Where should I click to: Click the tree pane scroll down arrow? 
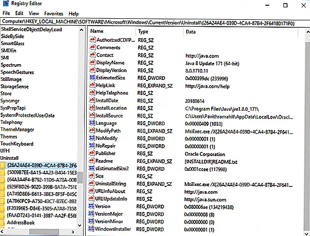click(79, 225)
